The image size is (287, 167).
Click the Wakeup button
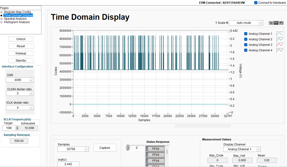tap(21, 53)
